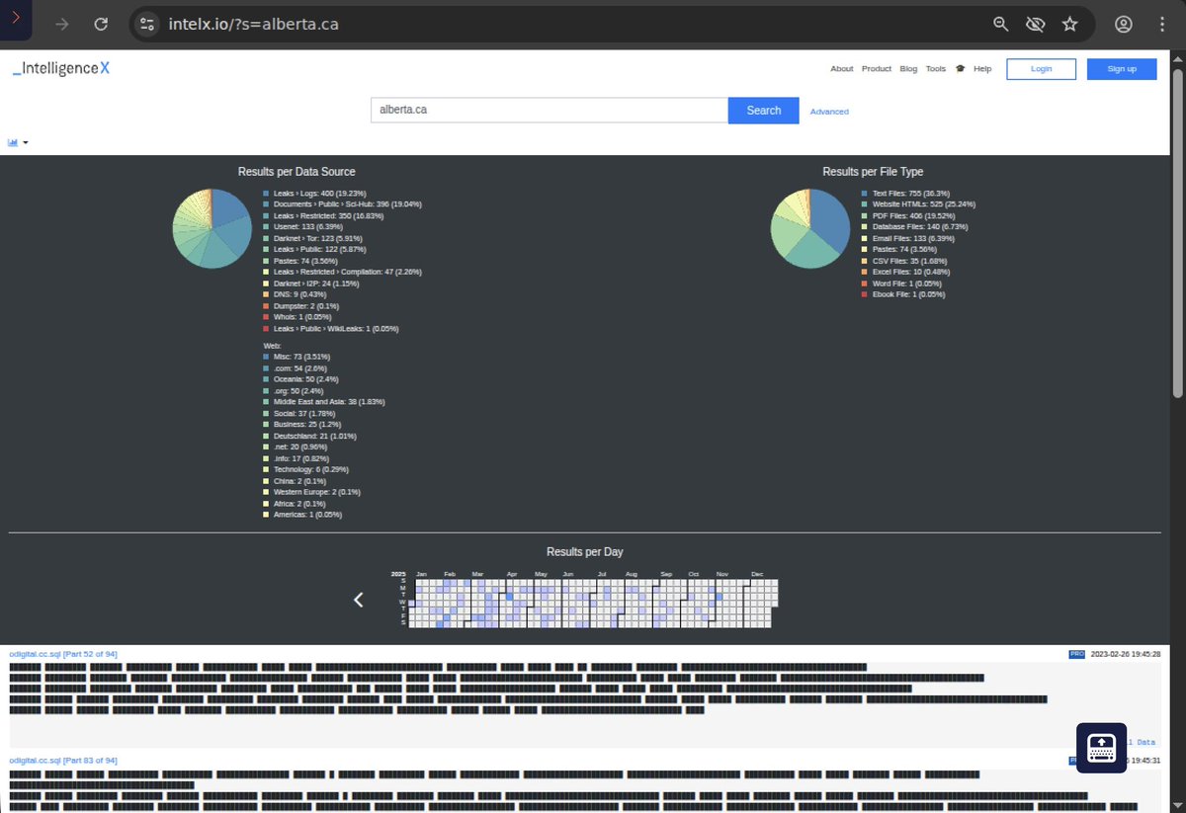1186x813 pixels.
Task: Select file type entry 'Database Files: 140 (6.73%)'
Action: coord(920,227)
